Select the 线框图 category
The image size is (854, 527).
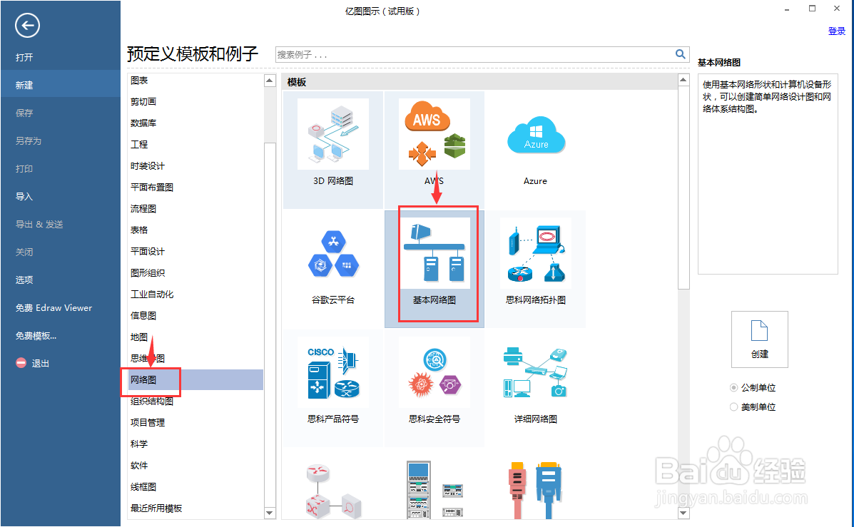pyautogui.click(x=143, y=487)
